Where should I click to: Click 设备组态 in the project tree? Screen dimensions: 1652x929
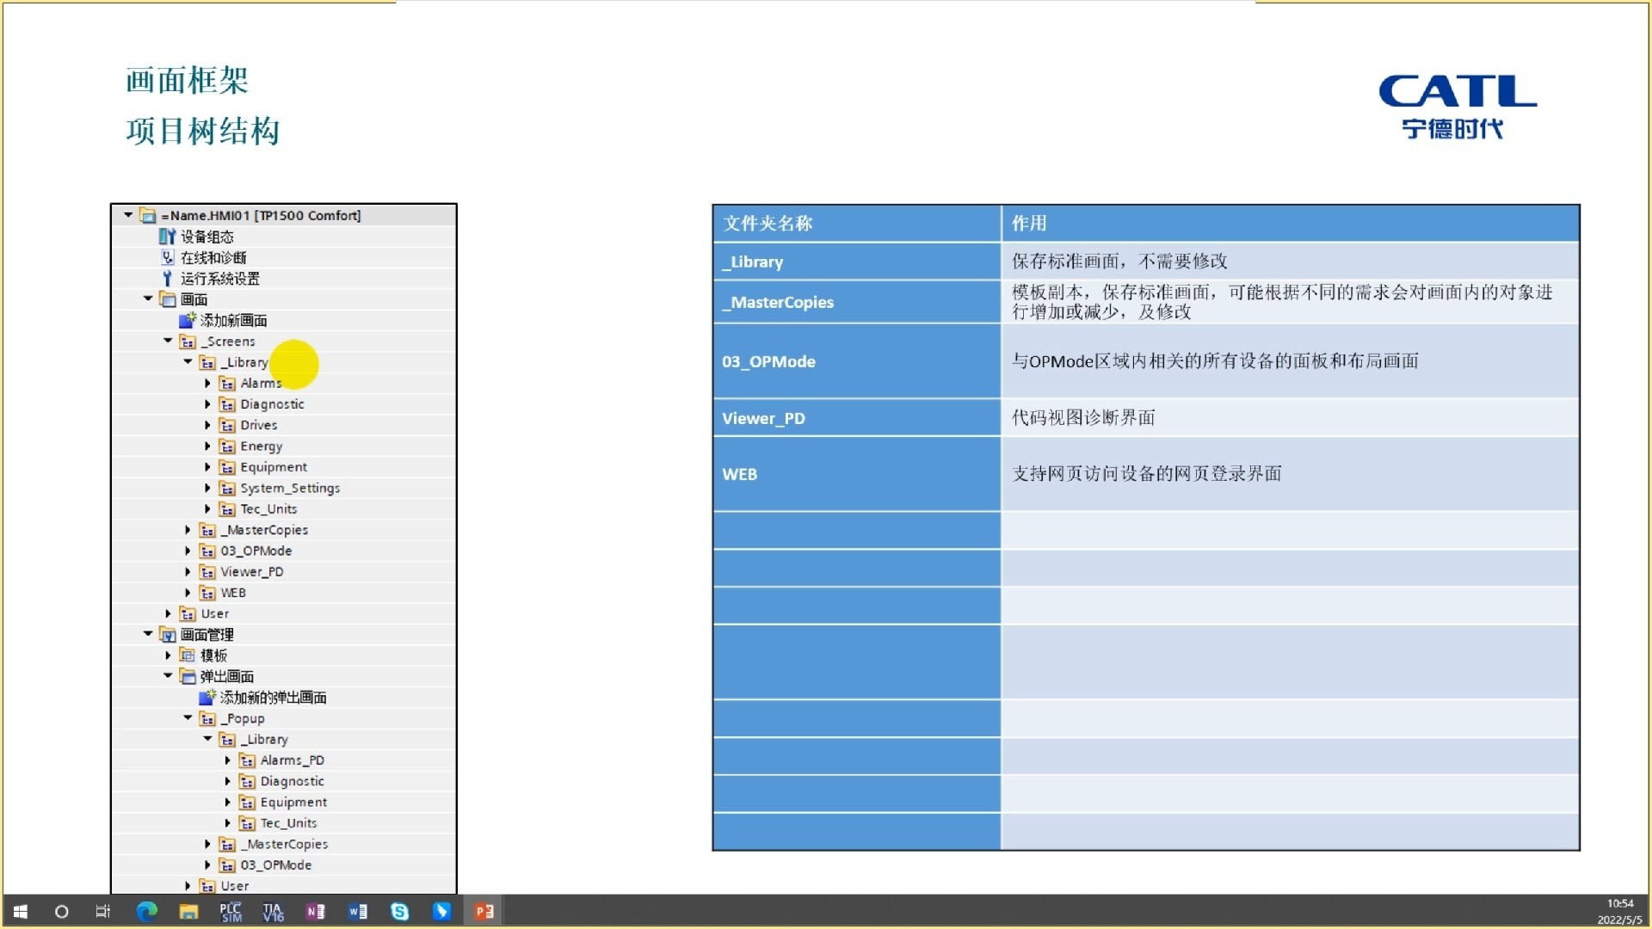point(206,237)
